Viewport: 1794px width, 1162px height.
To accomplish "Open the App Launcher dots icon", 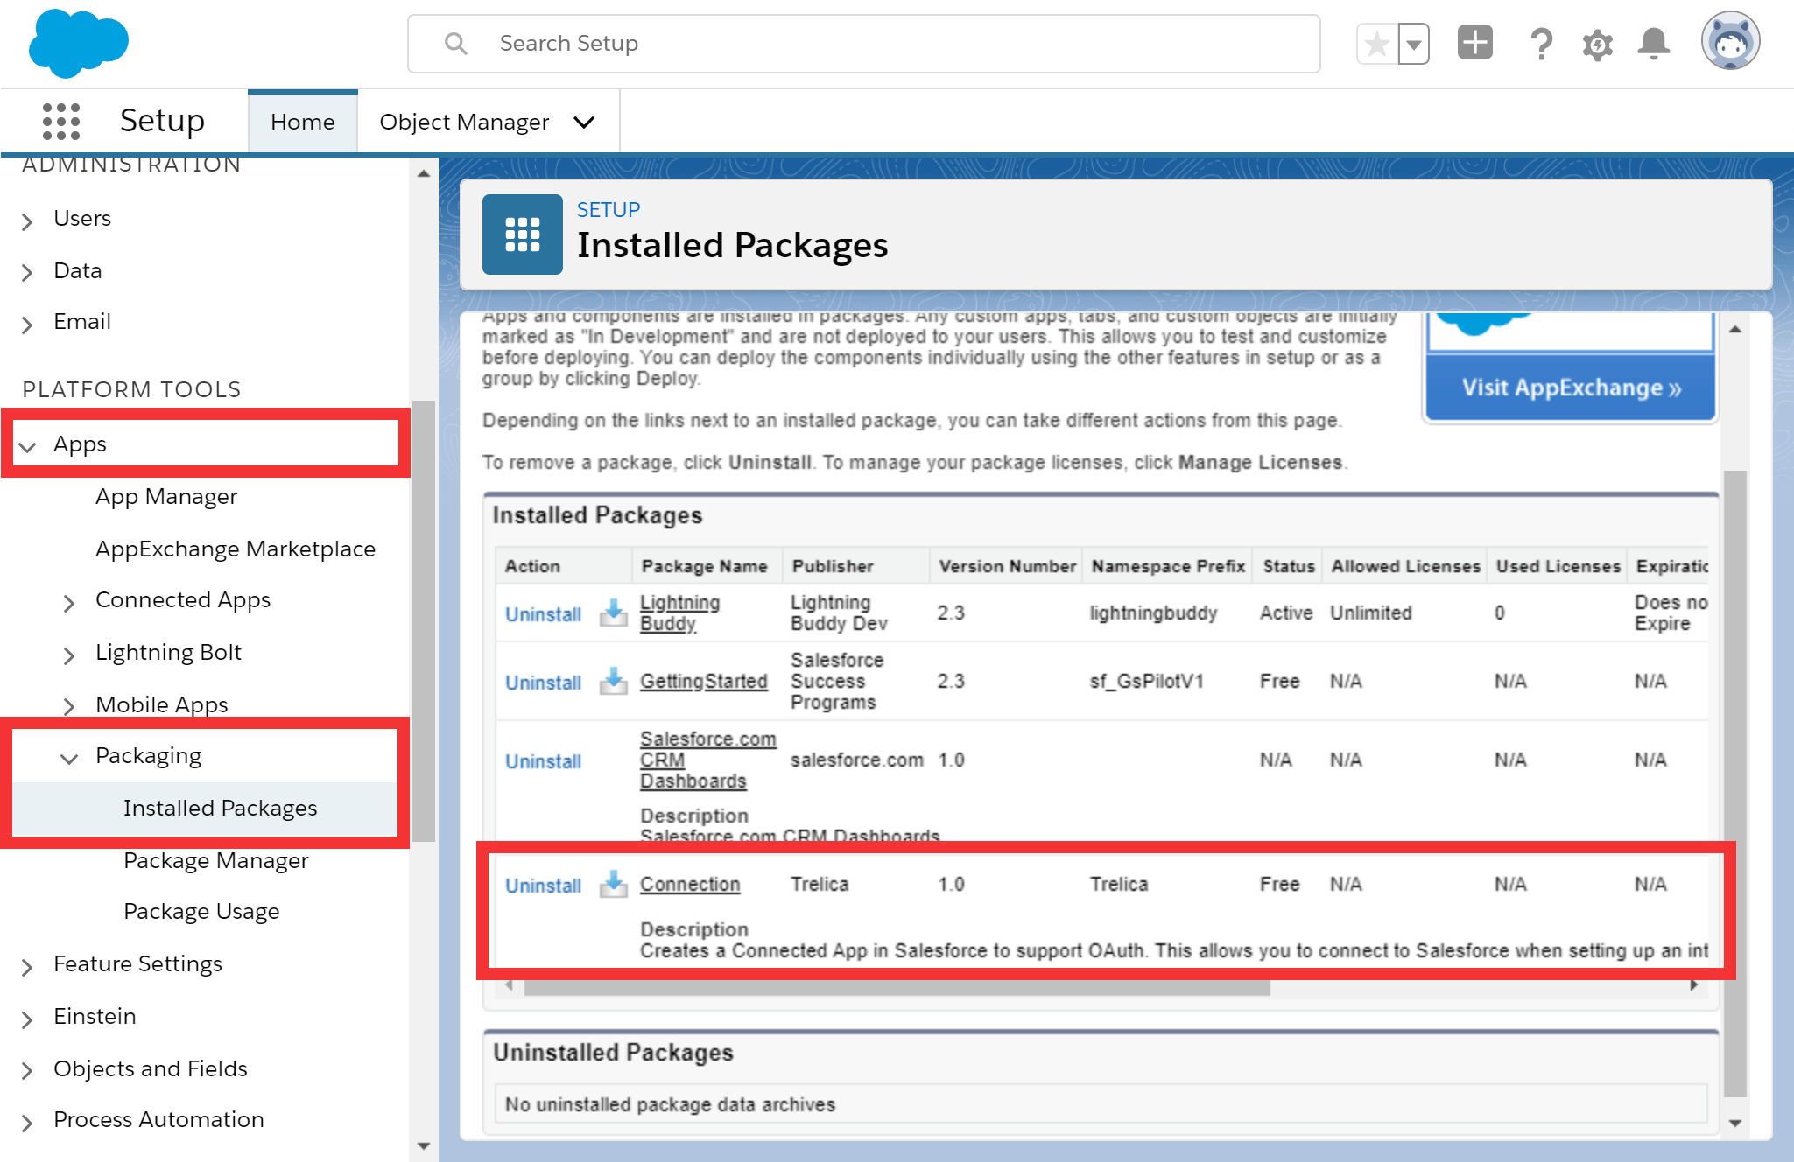I will tap(61, 121).
